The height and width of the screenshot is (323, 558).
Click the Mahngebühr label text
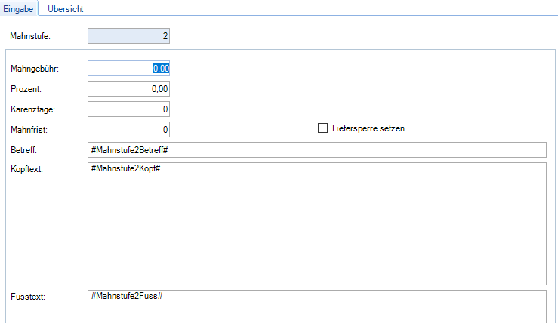point(35,69)
